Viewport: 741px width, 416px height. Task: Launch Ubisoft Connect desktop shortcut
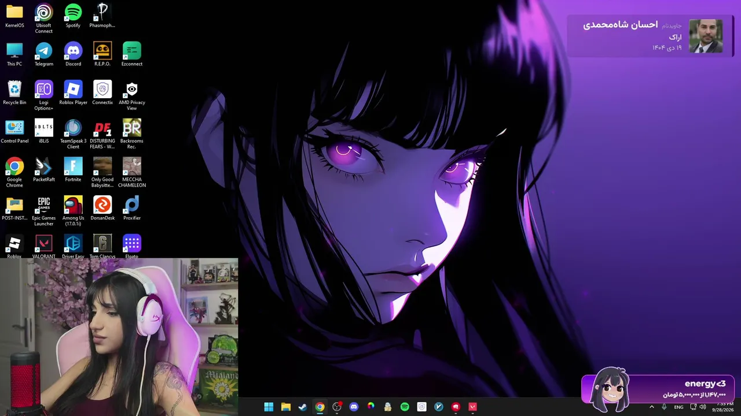pyautogui.click(x=43, y=18)
